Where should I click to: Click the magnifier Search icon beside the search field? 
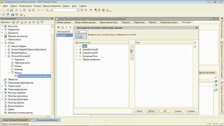[51, 10]
